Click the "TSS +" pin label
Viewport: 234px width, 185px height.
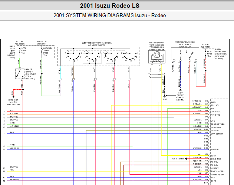pos(214,156)
